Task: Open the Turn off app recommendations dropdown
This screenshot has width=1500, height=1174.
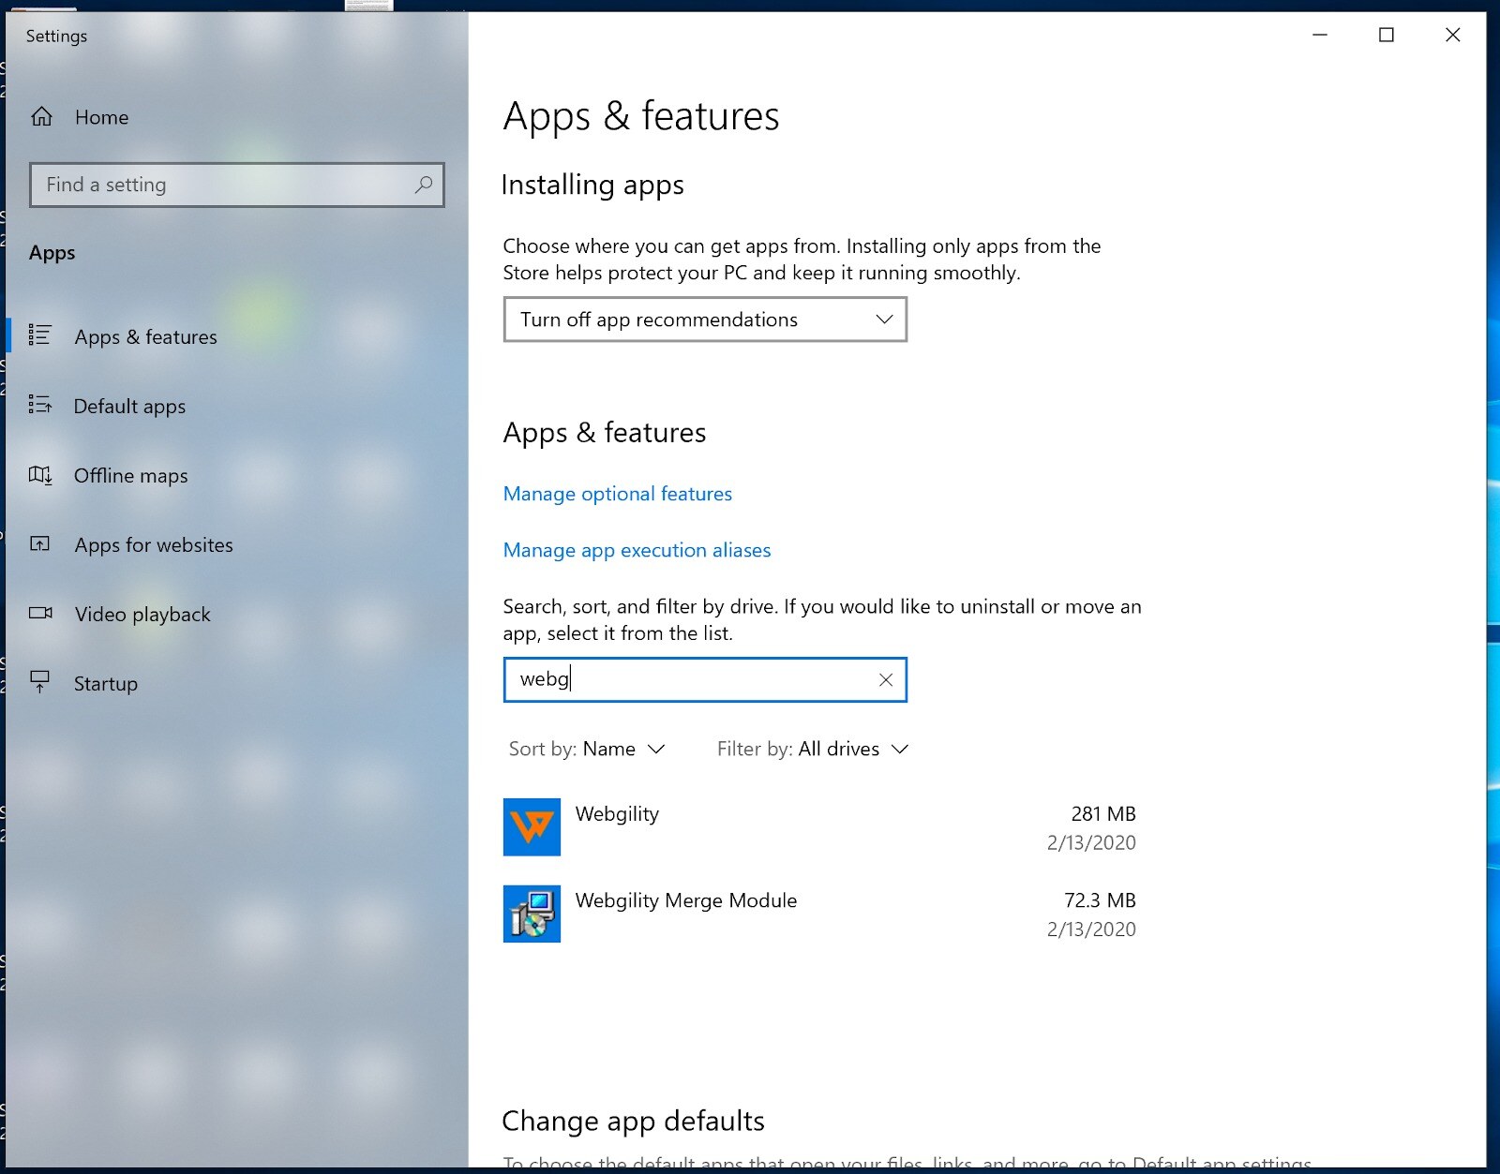Action: point(705,320)
